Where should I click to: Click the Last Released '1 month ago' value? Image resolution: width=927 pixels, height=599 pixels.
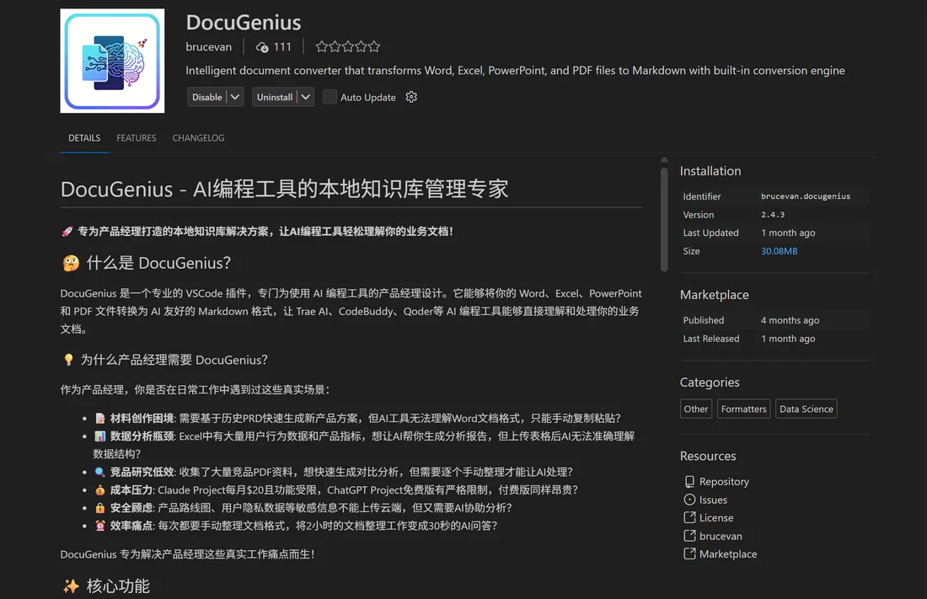788,338
